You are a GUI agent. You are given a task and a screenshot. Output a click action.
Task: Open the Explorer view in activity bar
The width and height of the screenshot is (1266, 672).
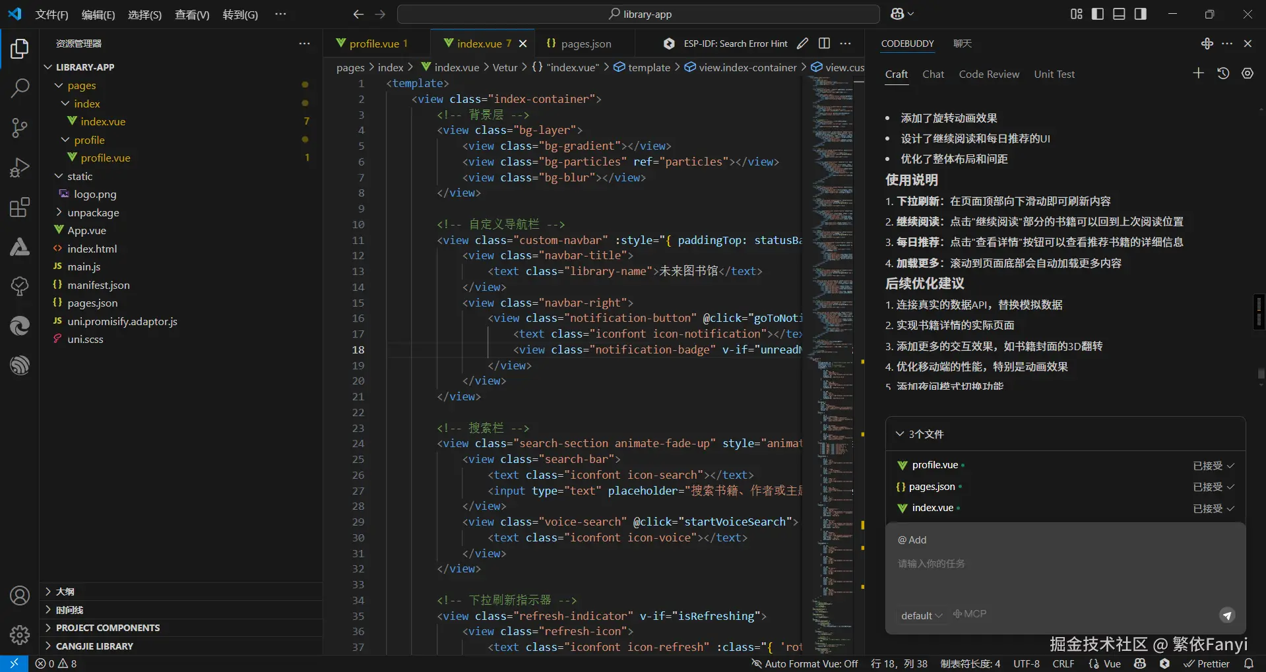pos(20,49)
